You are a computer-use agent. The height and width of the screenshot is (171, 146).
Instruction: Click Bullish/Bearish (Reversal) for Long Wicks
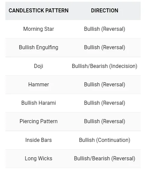[104, 158]
